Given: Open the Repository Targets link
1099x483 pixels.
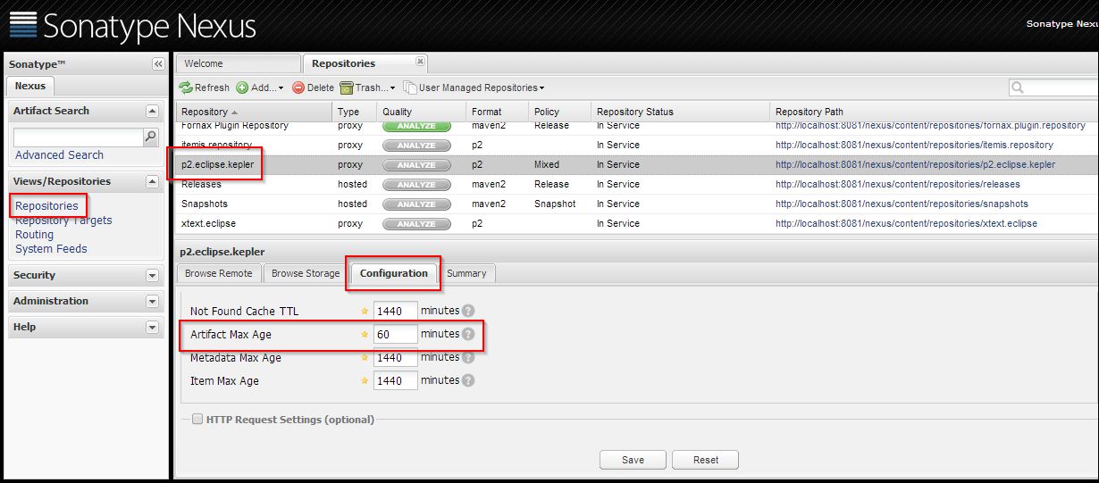Looking at the screenshot, I should pyautogui.click(x=63, y=221).
